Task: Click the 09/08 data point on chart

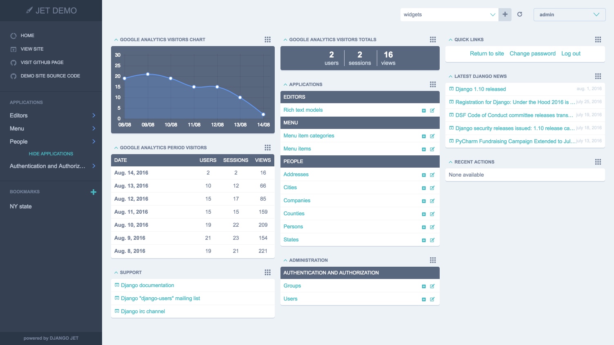Action: pos(148,74)
